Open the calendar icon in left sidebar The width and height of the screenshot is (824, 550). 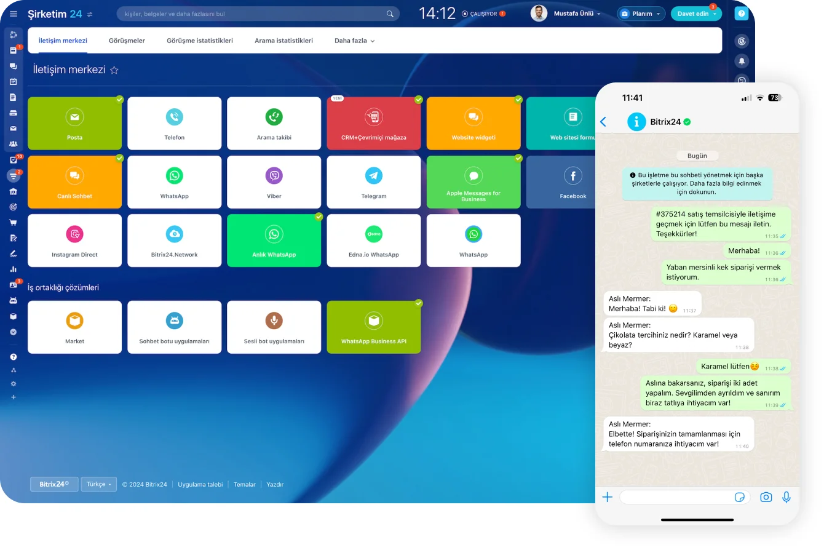pyautogui.click(x=14, y=81)
